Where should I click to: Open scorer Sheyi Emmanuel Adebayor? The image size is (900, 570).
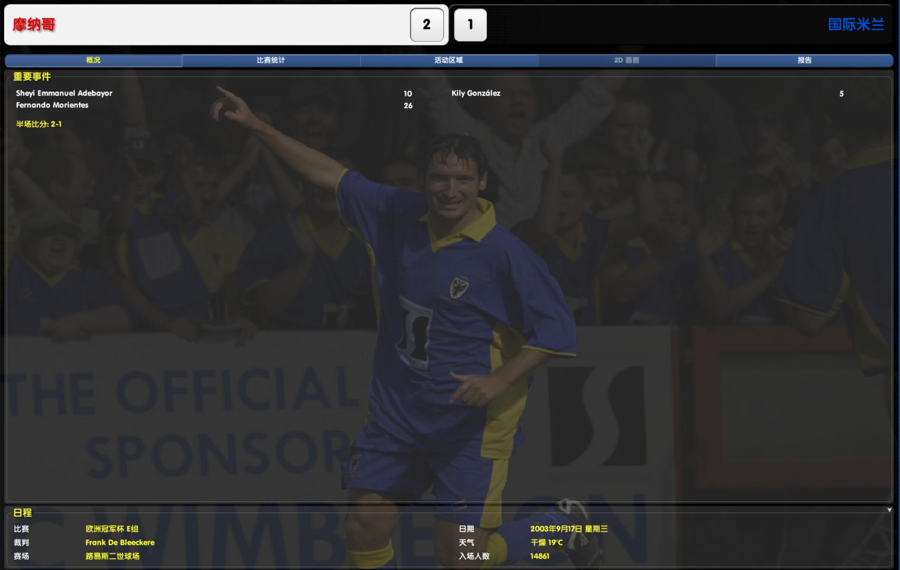(x=64, y=93)
